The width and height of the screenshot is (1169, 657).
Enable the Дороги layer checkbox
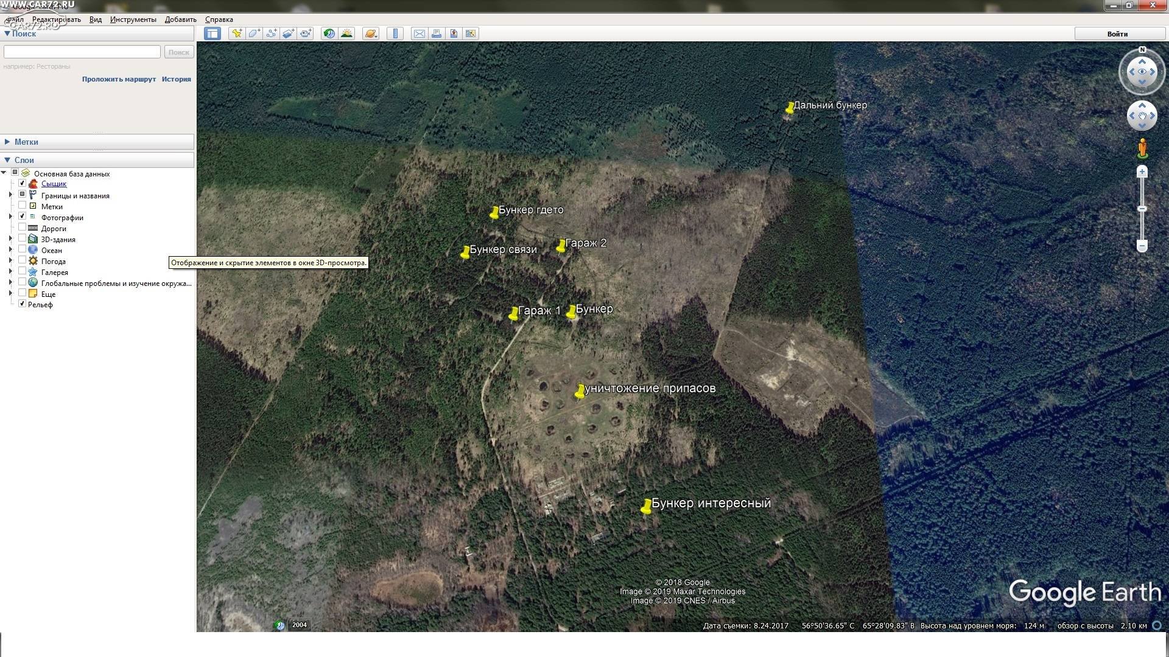(23, 227)
